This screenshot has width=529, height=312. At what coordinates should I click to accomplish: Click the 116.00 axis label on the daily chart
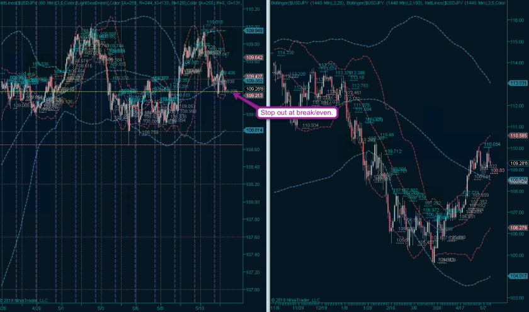(517, 21)
